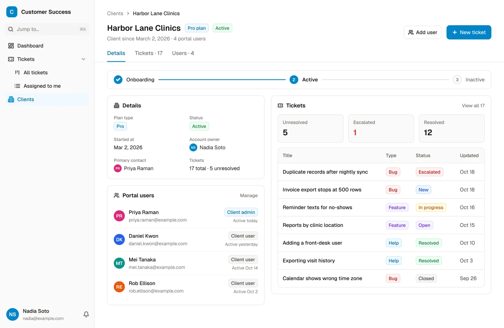Click Rob Ellison's RE avatar

119,287
